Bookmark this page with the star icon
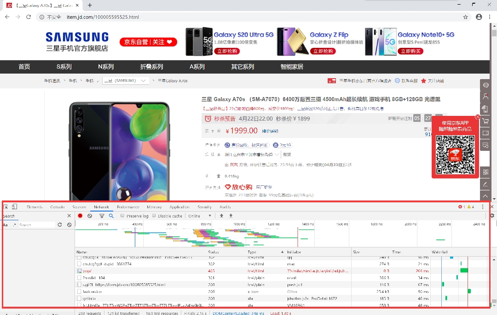The width and height of the screenshot is (497, 315). (465, 17)
